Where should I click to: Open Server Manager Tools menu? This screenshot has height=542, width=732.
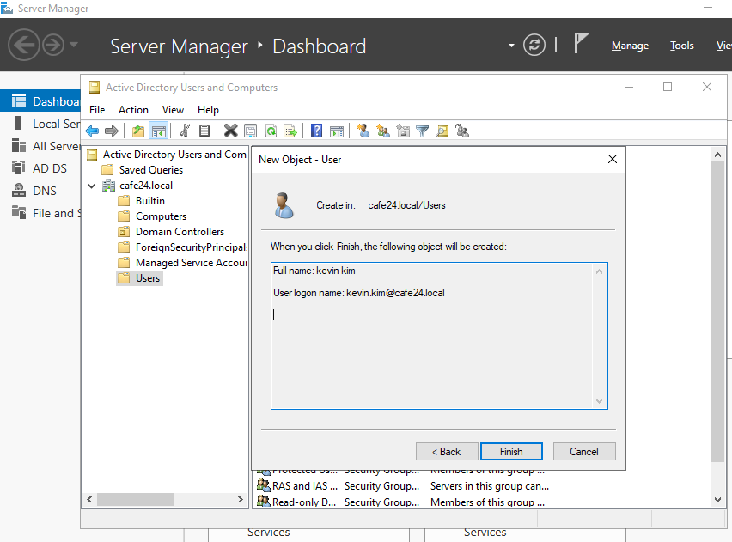[x=682, y=46]
